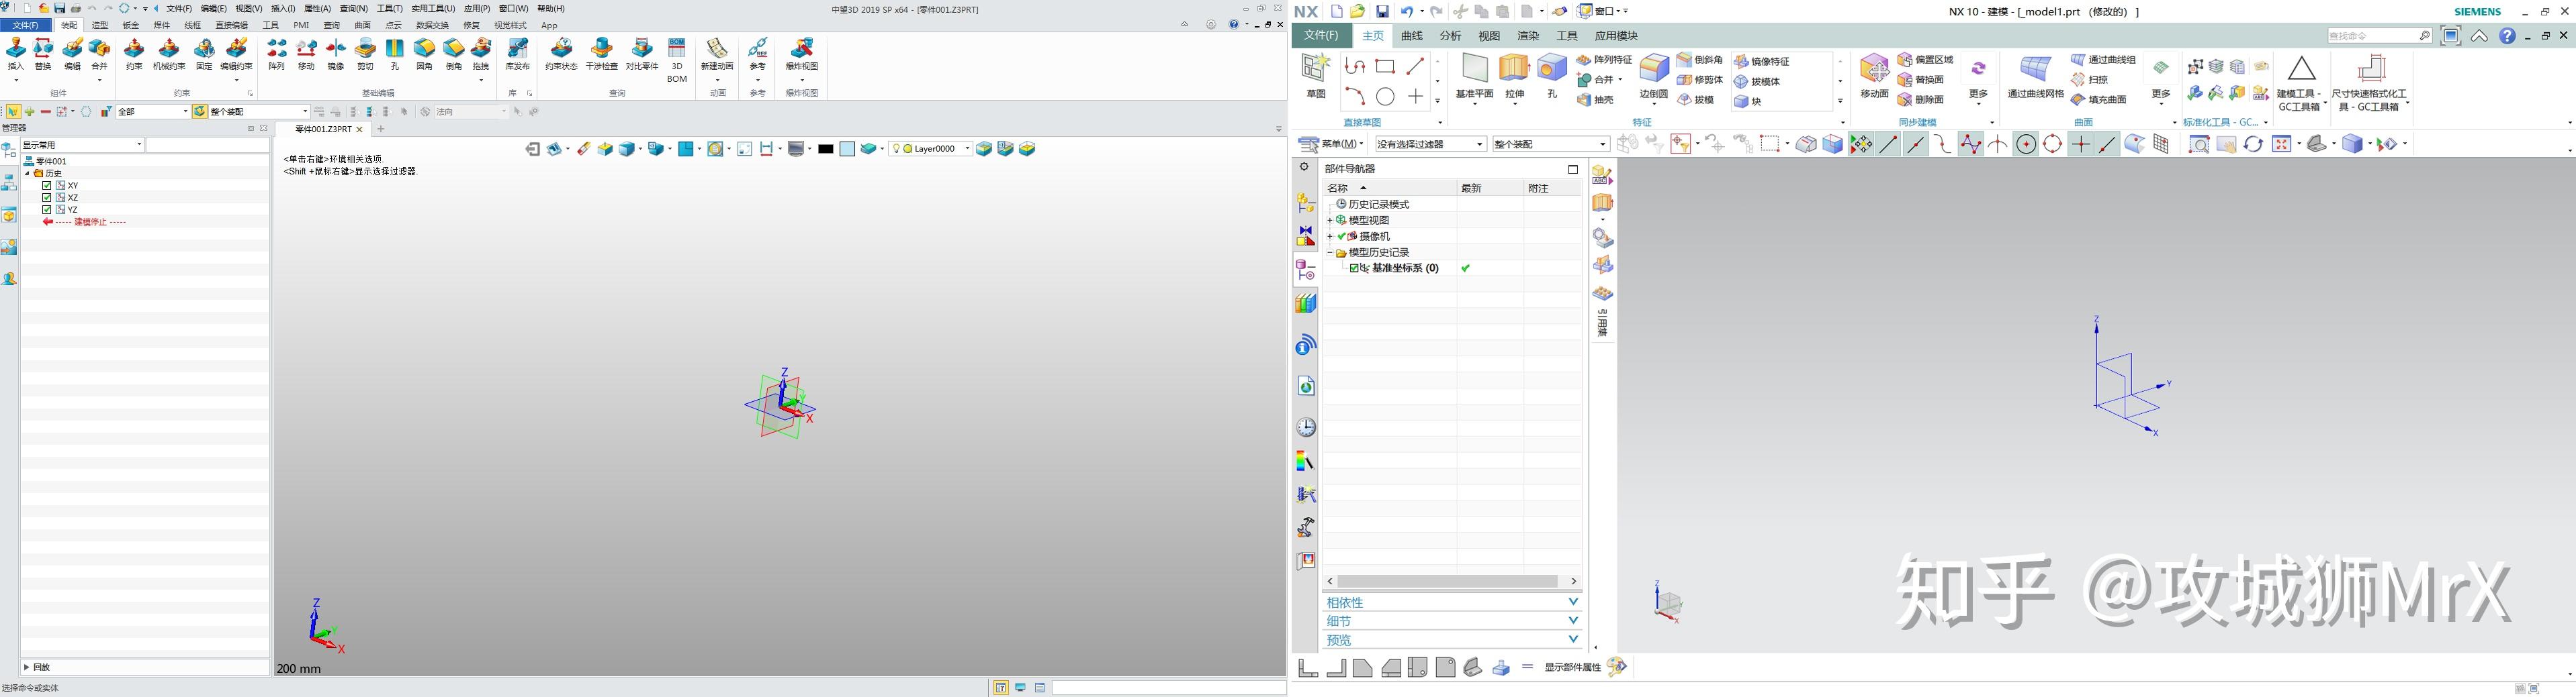Click the 固定 (Fix) anchor icon
Image resolution: width=2576 pixels, height=697 pixels.
(204, 54)
